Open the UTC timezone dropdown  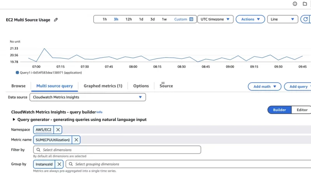[x=215, y=19]
